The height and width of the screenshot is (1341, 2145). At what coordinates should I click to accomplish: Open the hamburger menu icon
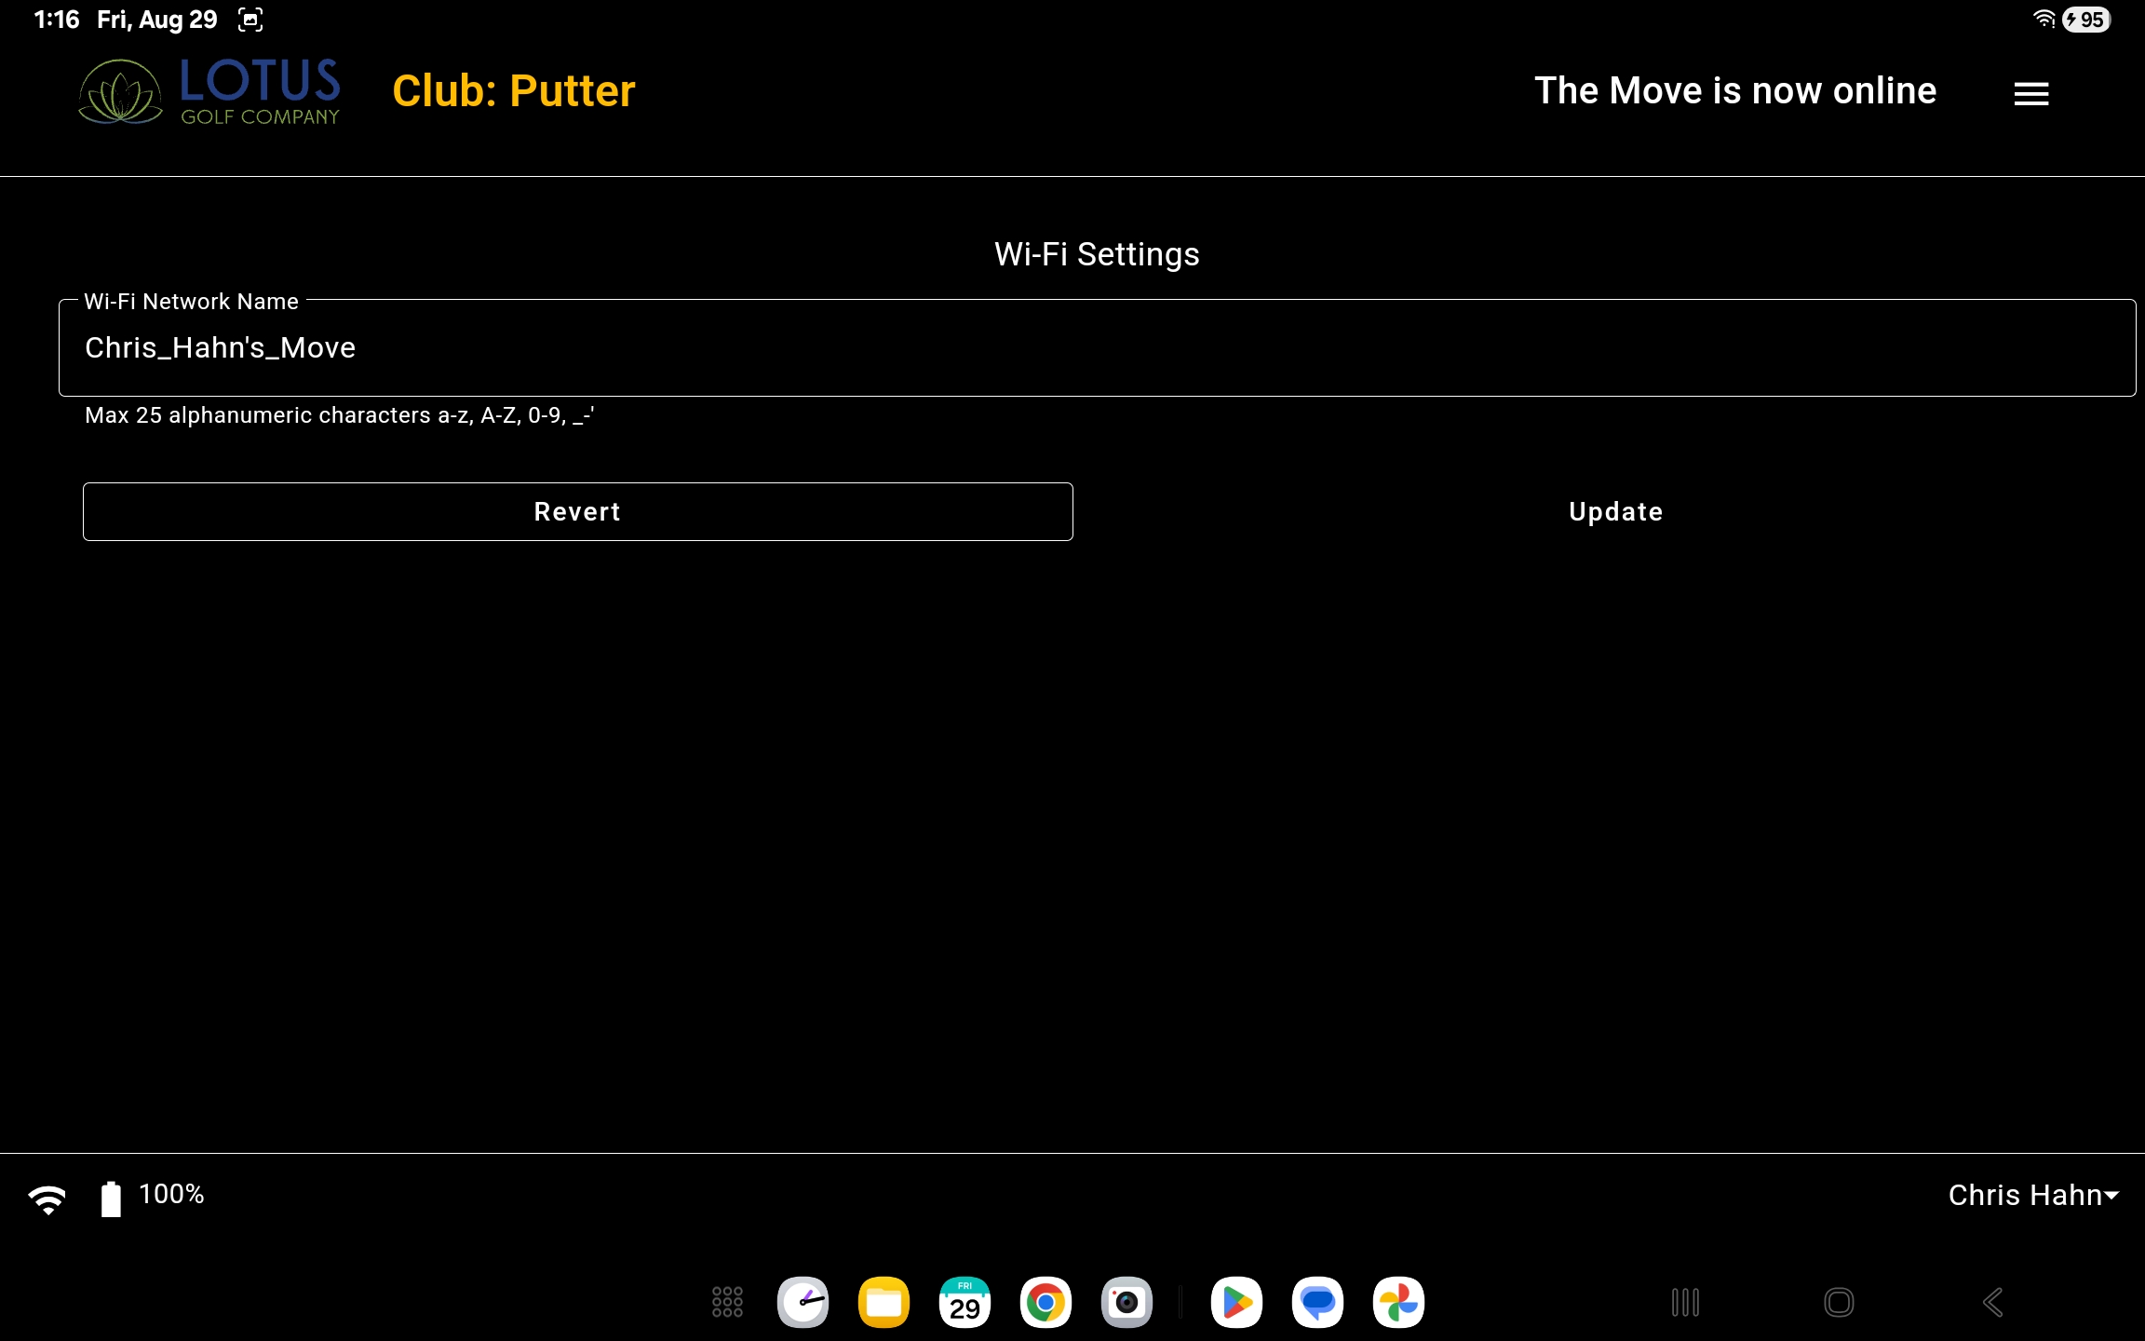point(2030,93)
